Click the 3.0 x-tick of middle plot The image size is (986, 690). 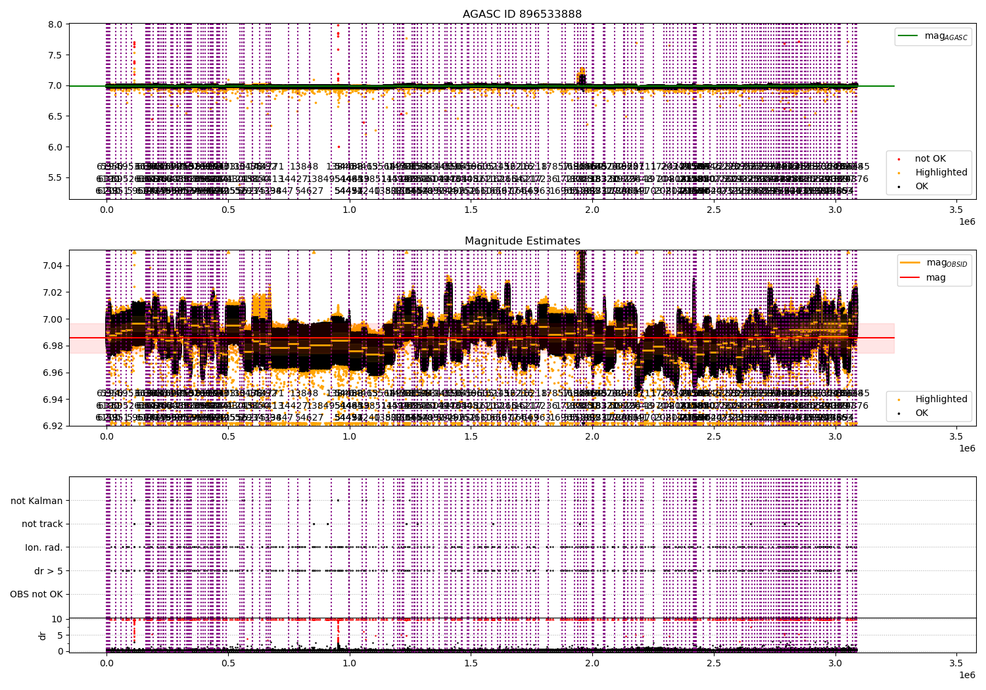click(x=835, y=438)
